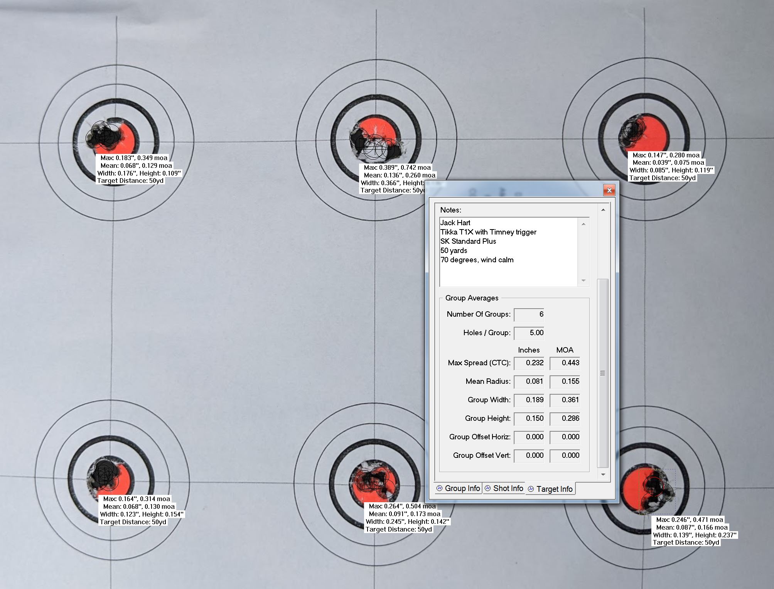Click 'Mean: 0.091", 0.173 moa' label

pos(405,514)
